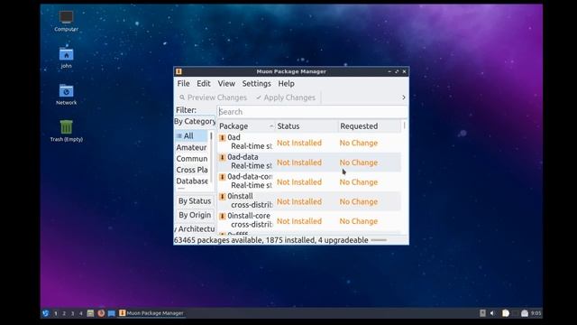Click Apply Changes toolbar button

coord(286,97)
